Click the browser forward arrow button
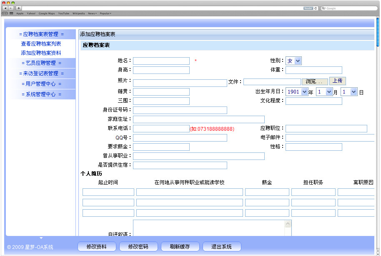This screenshot has width=381, height=256. pos(11,8)
